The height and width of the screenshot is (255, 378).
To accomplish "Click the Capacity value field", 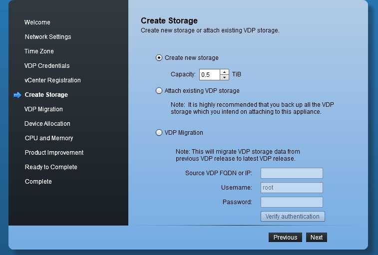I will click(210, 75).
